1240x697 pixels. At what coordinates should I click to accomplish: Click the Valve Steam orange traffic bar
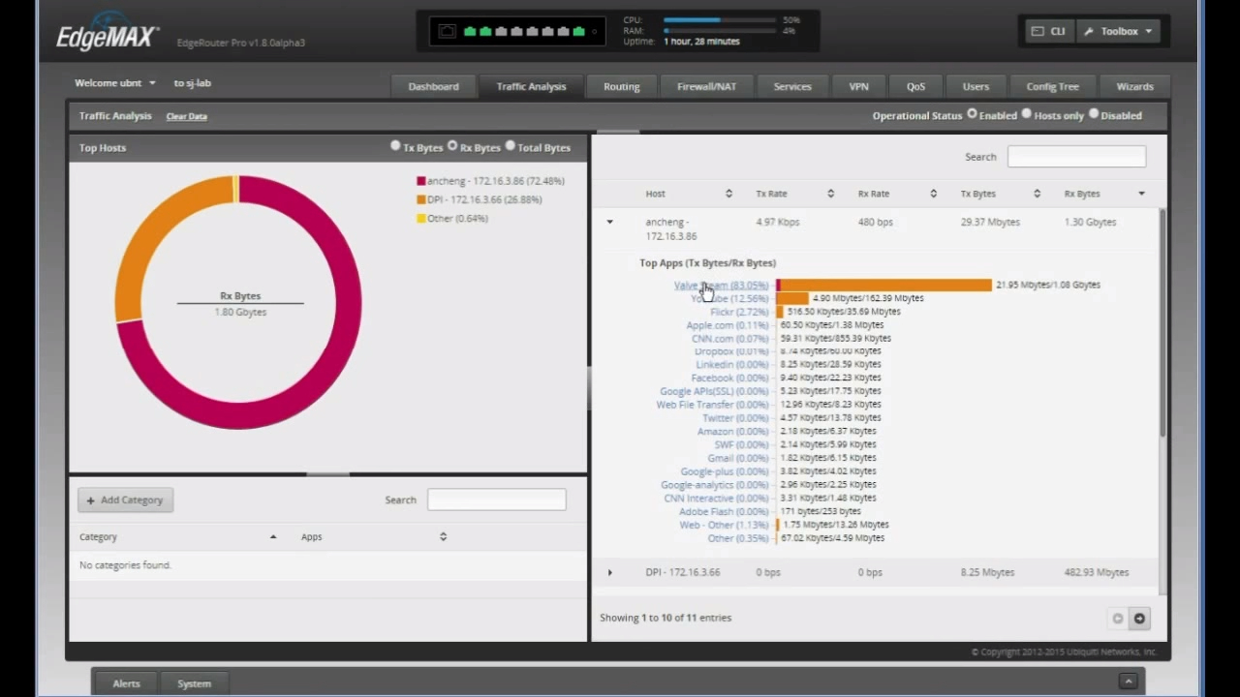click(886, 286)
